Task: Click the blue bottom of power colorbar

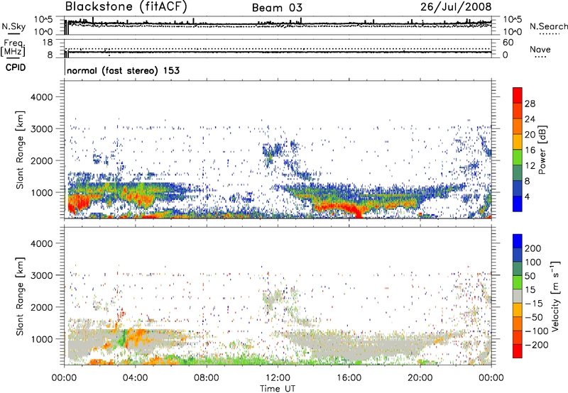Action: [x=518, y=204]
